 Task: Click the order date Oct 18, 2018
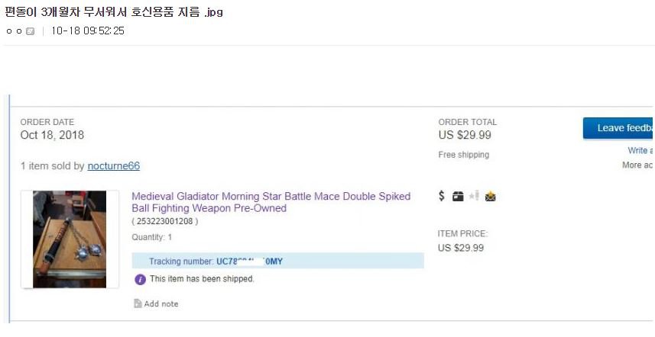[52, 135]
